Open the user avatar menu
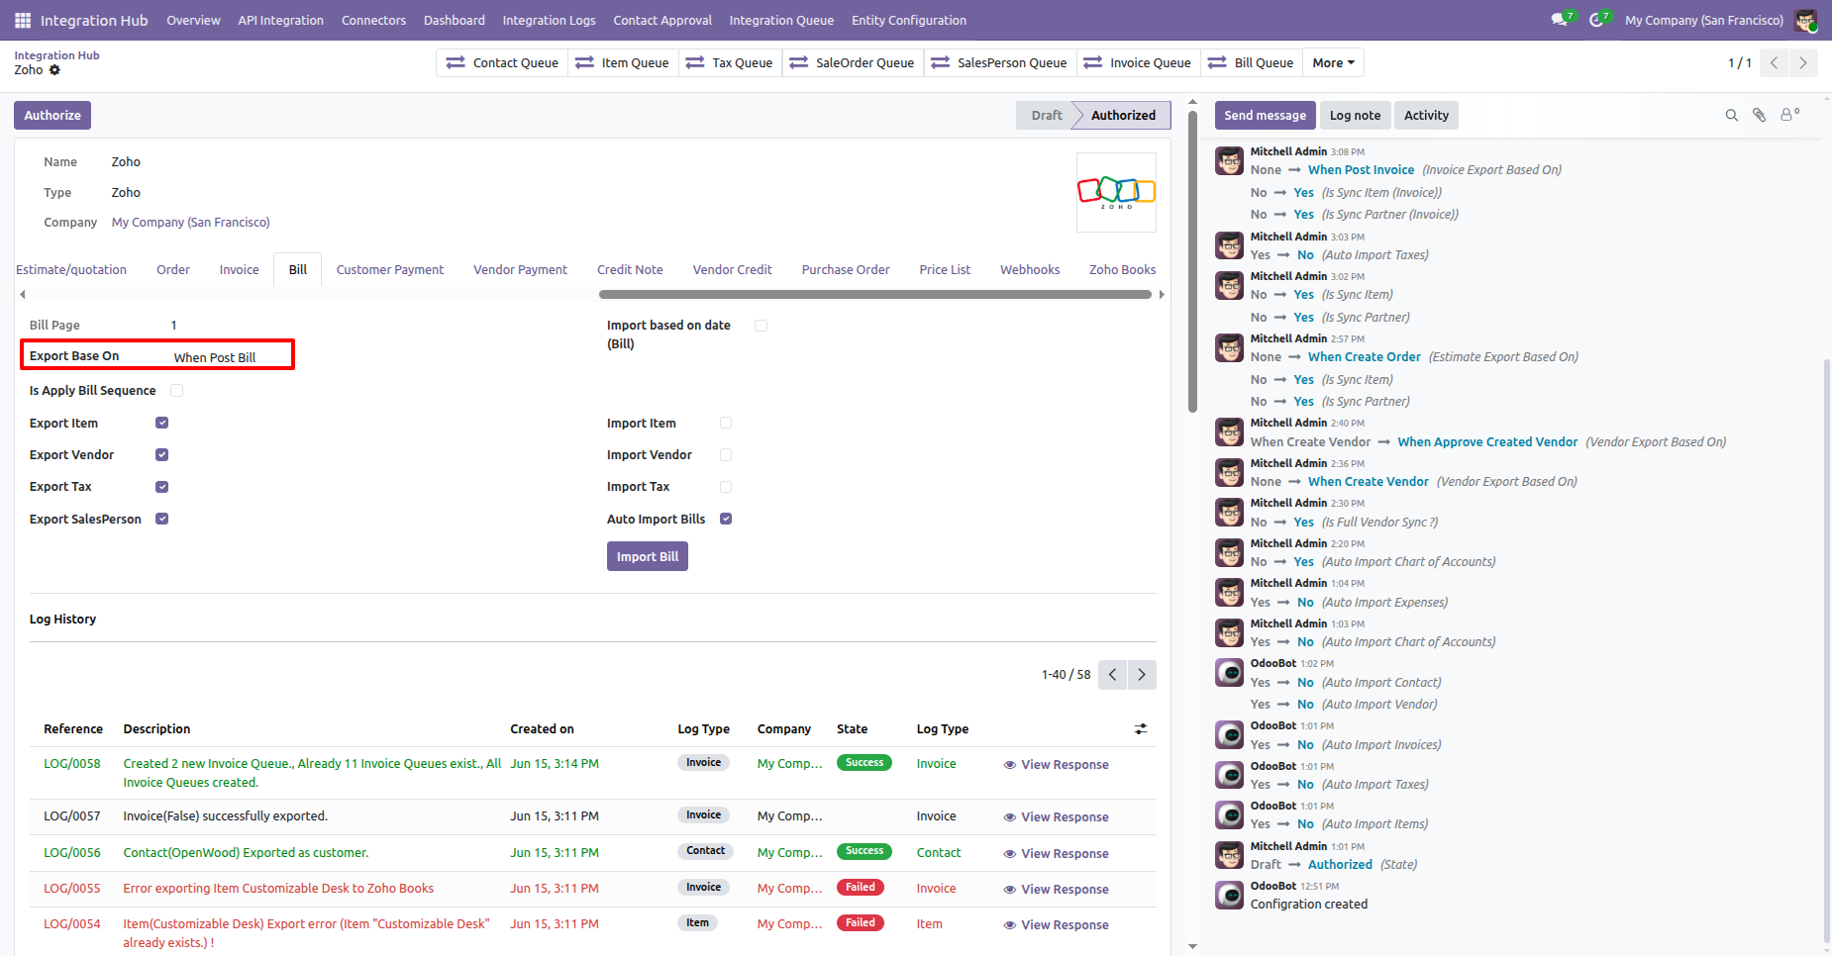Viewport: 1832px width, 956px height. point(1805,20)
